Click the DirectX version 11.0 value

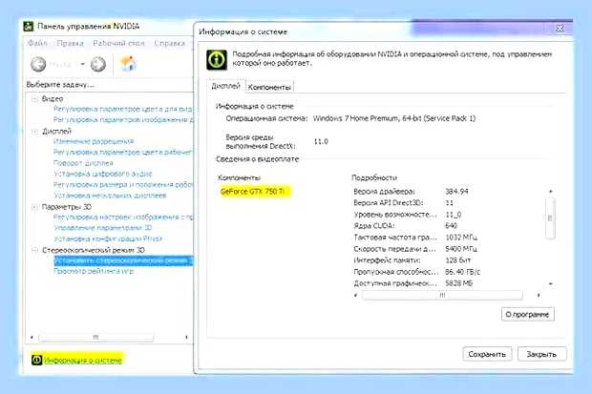(x=321, y=141)
